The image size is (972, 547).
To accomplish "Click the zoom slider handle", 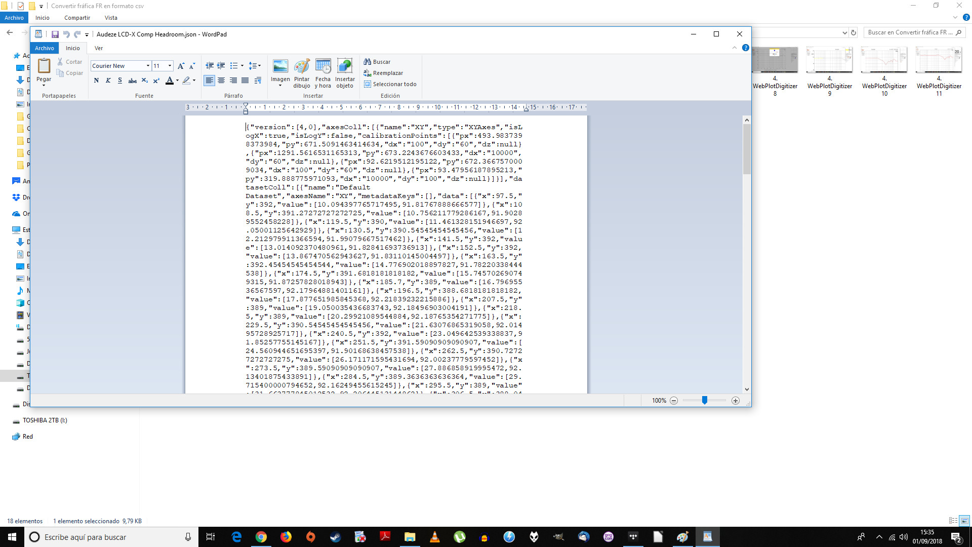I will coord(704,400).
